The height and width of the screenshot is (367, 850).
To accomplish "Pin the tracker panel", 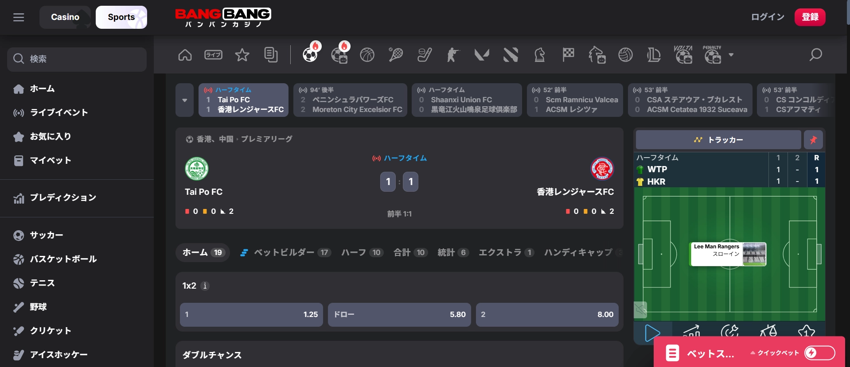I will [x=813, y=140].
